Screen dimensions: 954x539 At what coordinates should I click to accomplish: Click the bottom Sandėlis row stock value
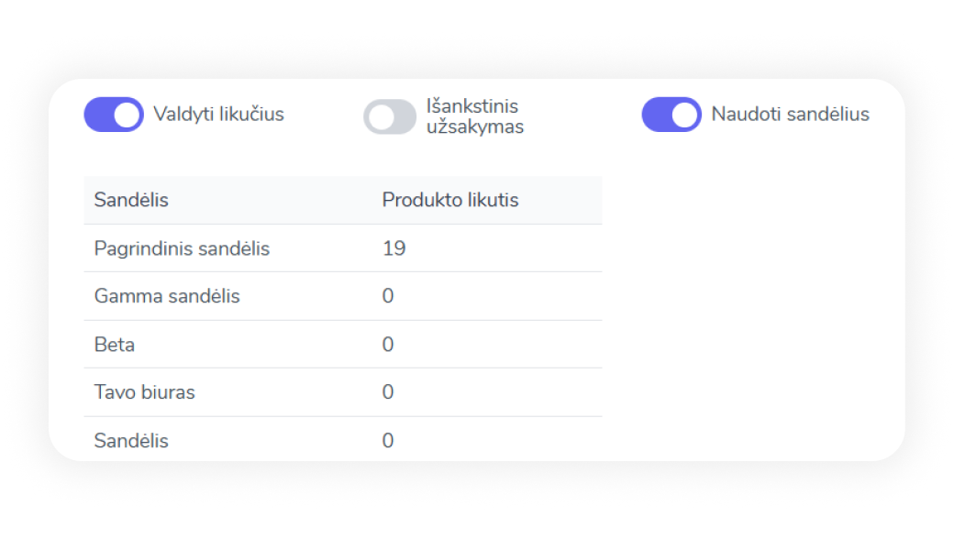[x=388, y=441]
